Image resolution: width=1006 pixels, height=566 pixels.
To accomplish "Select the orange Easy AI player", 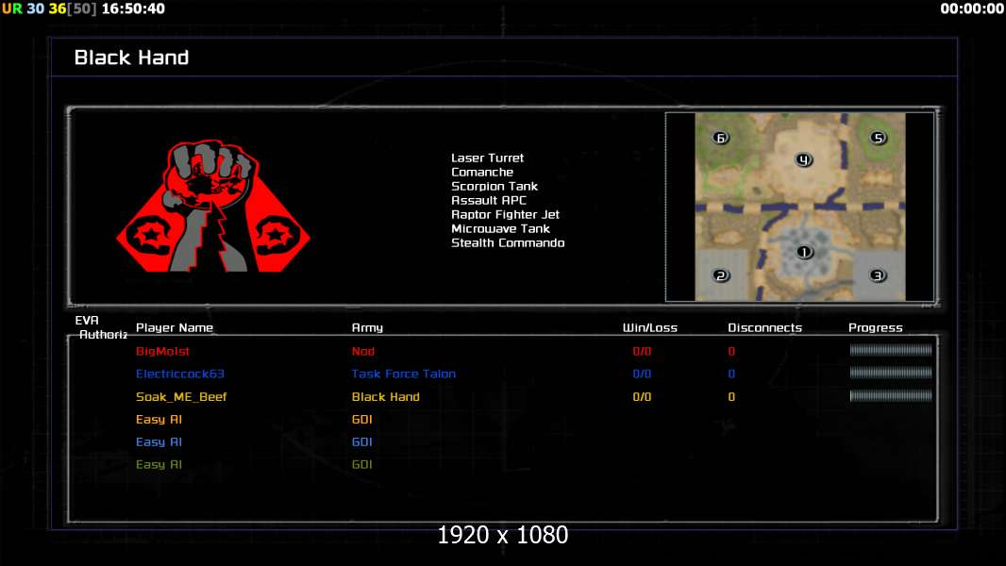I will pos(159,419).
